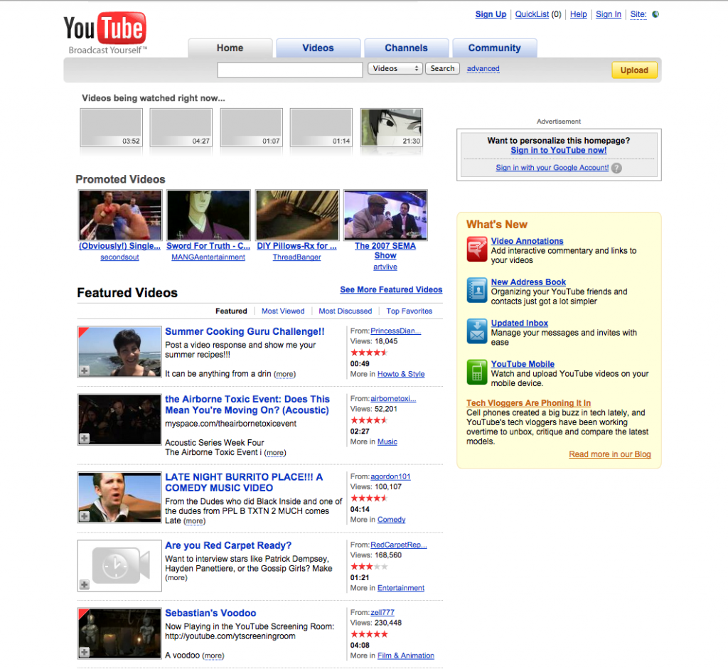
Task: Rate Summer Cooking Guru Challenge stars
Action: (369, 353)
